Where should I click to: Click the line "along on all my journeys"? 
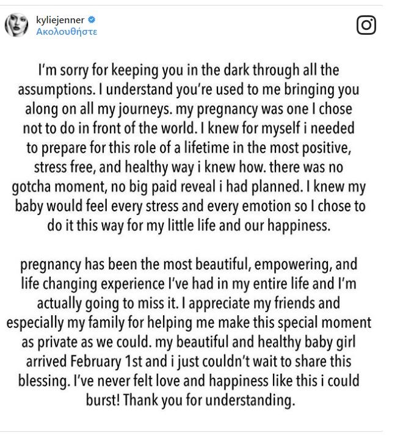(x=189, y=109)
